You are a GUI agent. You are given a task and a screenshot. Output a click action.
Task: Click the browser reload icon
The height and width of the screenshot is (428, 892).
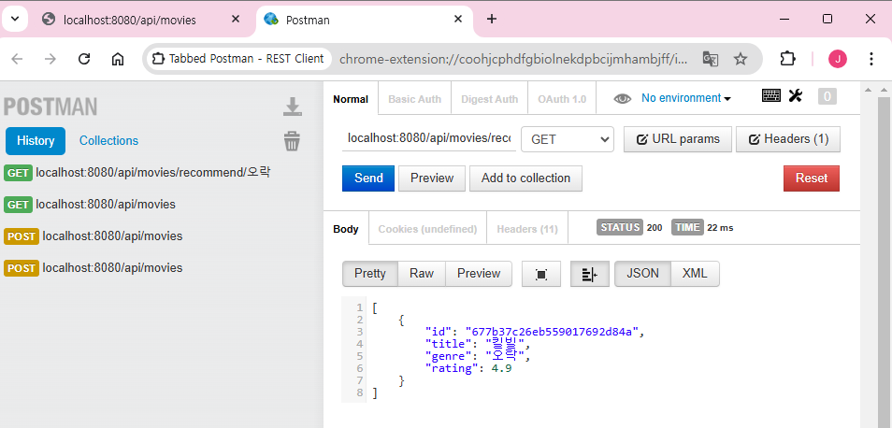tap(84, 59)
